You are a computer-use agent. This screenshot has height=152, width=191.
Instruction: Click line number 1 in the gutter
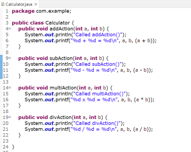click(x=7, y=11)
